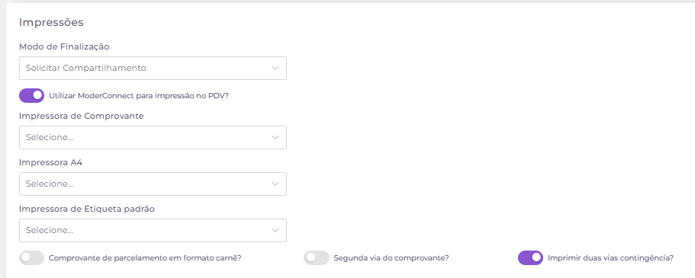Image resolution: width=695 pixels, height=278 pixels.
Task: Turn on Segunda via do comprovante switch
Action: click(317, 257)
